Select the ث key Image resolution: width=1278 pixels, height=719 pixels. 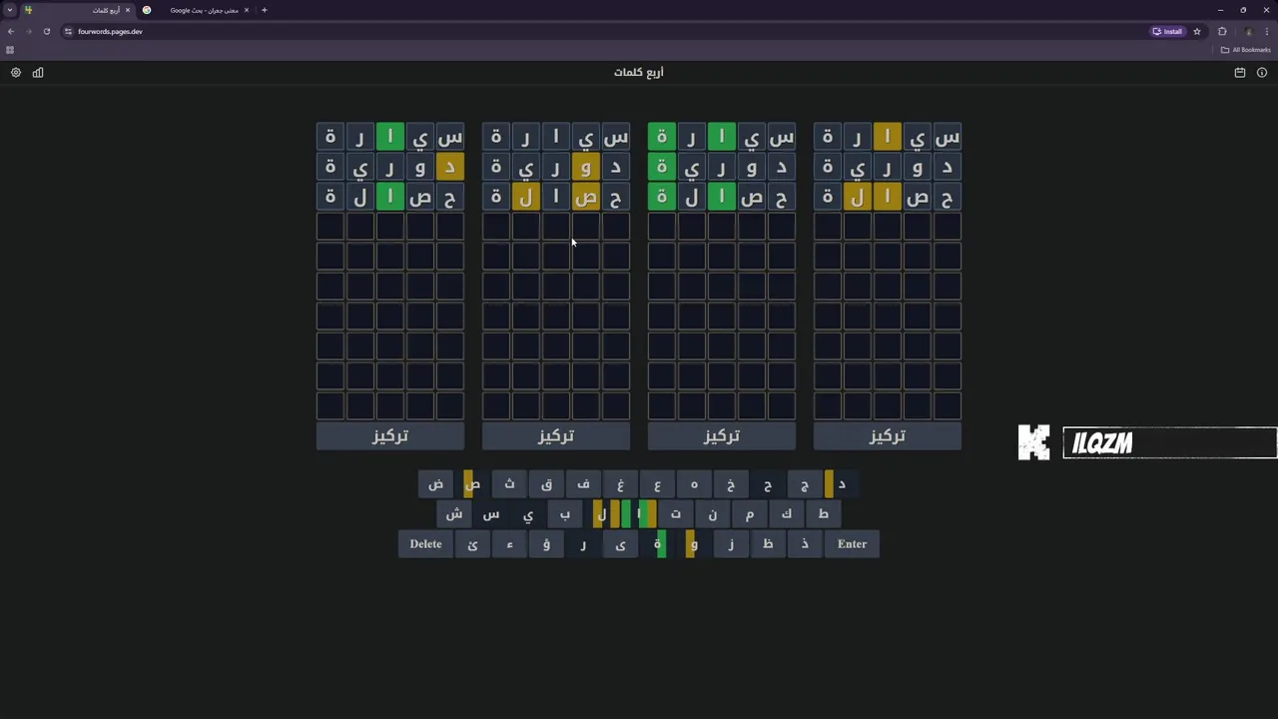(x=509, y=485)
